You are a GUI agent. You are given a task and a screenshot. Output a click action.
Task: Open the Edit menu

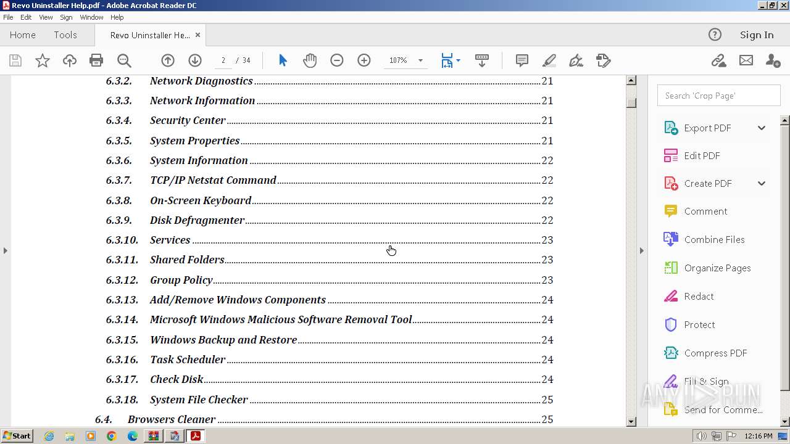[x=26, y=17]
